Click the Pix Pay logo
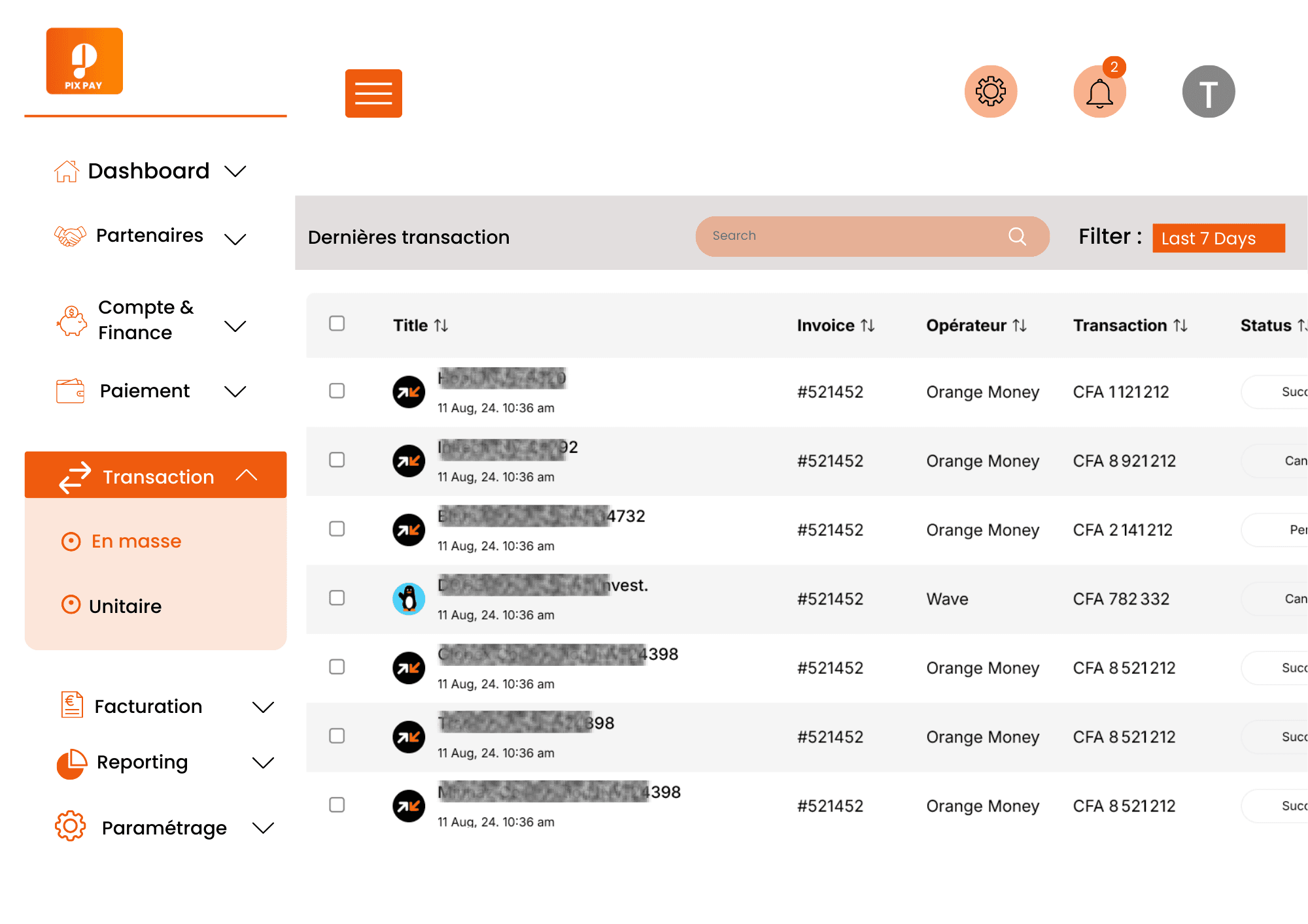Screen dimensions: 1308x924 point(84,61)
